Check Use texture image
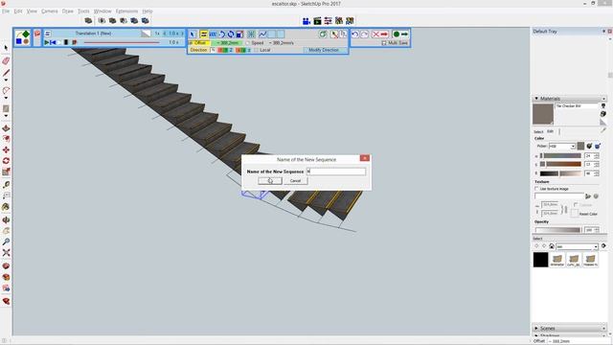 click(536, 189)
